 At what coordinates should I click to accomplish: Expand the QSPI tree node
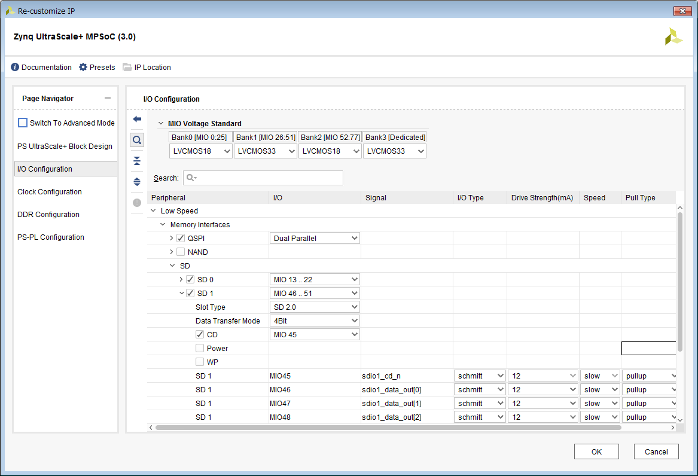click(172, 239)
